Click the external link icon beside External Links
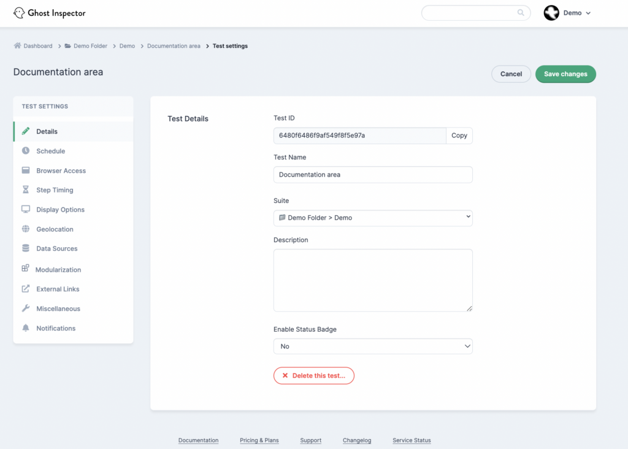The height and width of the screenshot is (449, 628). (x=26, y=288)
